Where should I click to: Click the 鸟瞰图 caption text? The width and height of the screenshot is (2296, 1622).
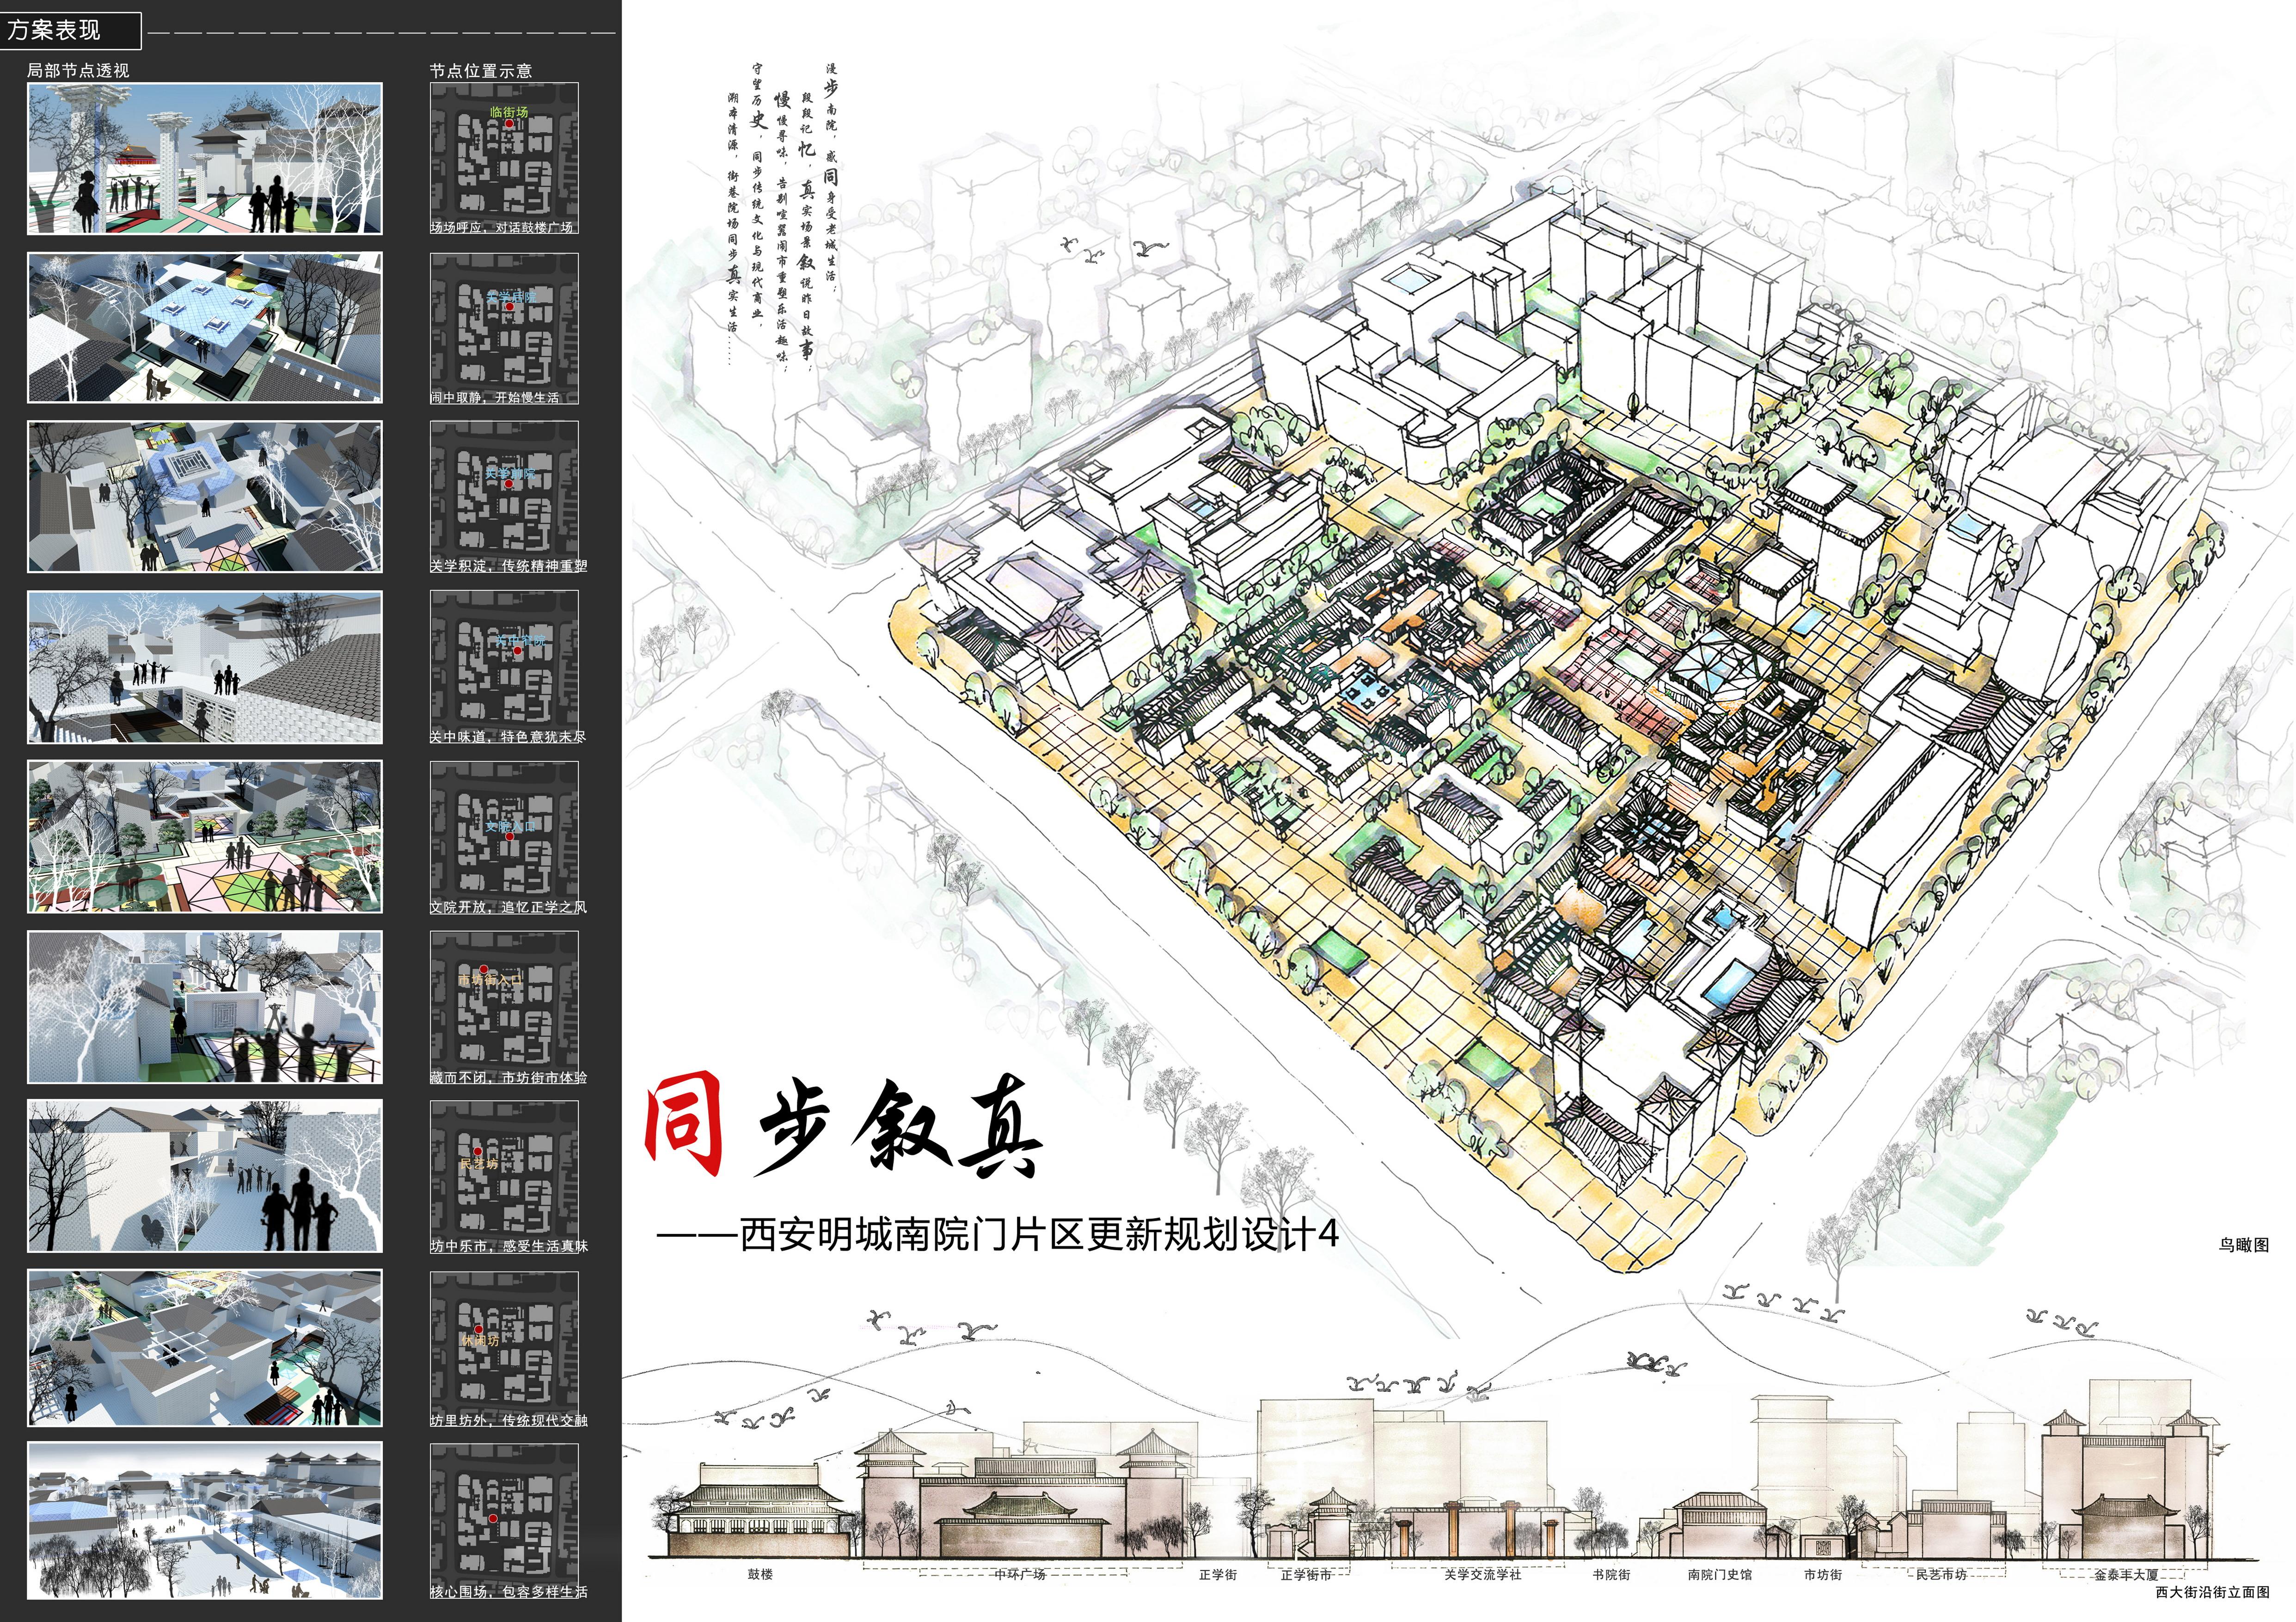coord(2244,1245)
